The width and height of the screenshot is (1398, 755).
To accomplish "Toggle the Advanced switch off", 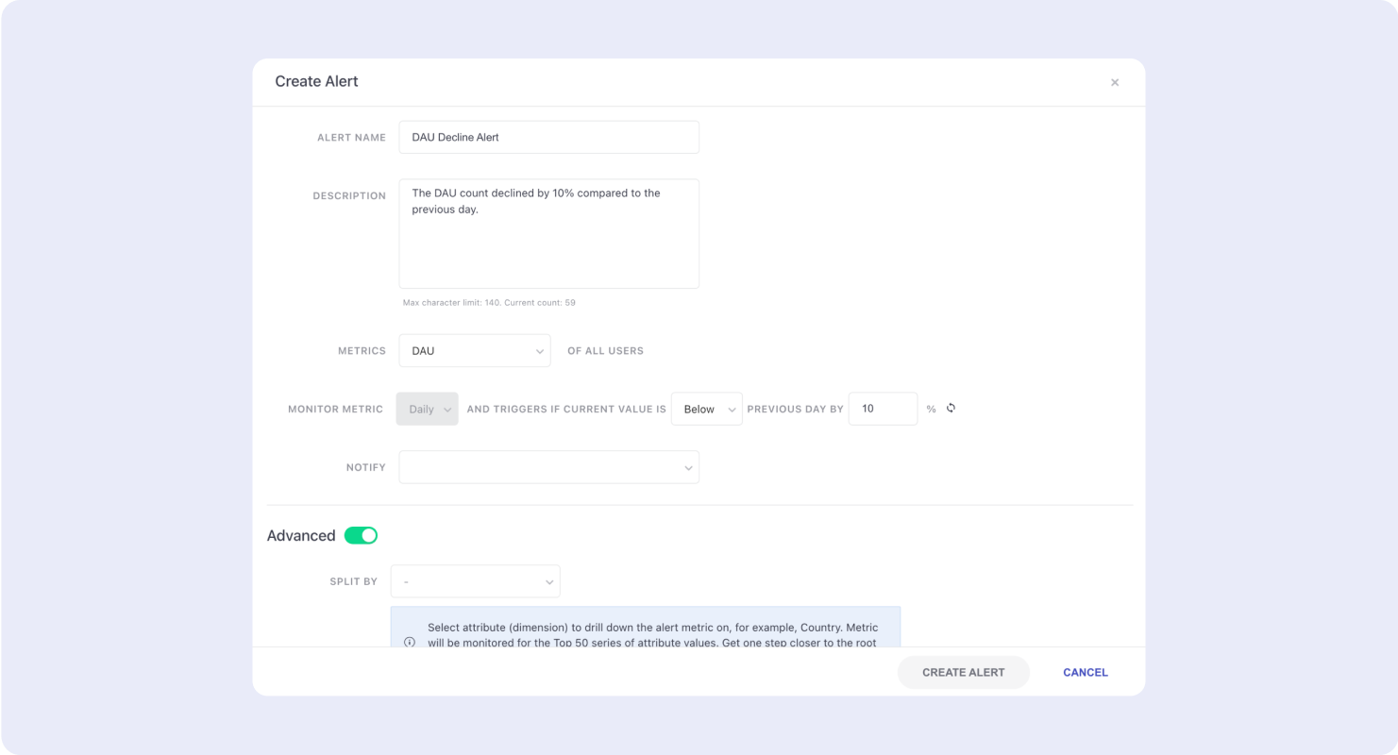I will (361, 536).
